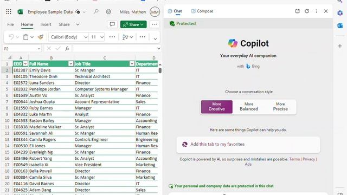347x195 pixels.
Task: Open more font options ellipsis after font size
Action: 112,37
